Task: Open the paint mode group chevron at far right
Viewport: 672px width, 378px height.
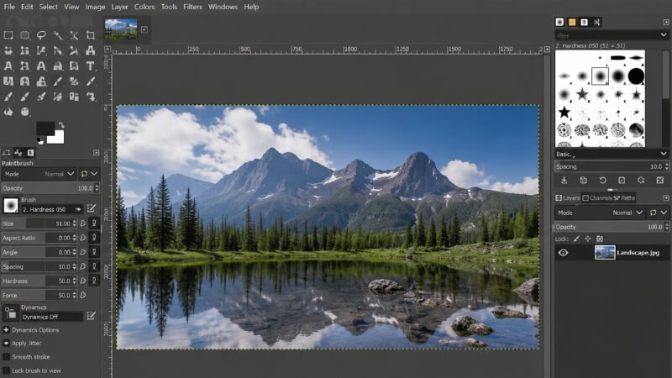Action: pos(94,174)
